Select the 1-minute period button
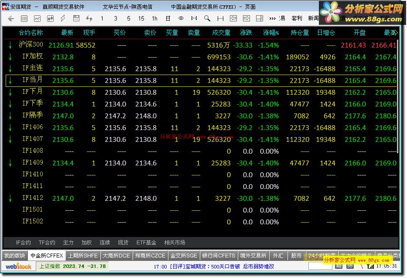Viewport: 407px width, 278px height. [102, 18]
